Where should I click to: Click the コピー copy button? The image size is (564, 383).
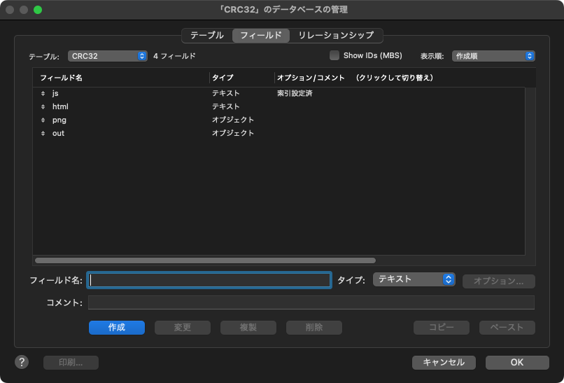[x=442, y=328]
